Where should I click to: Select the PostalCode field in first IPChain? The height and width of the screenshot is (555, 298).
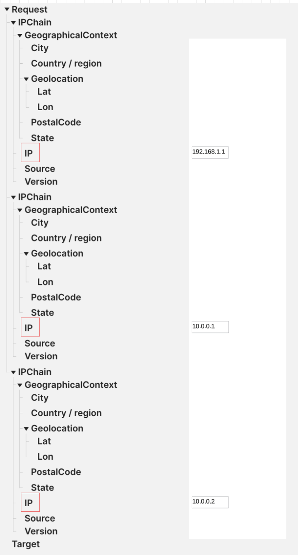pos(56,123)
